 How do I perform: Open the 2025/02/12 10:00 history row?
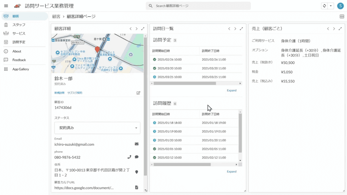[x=194, y=158]
